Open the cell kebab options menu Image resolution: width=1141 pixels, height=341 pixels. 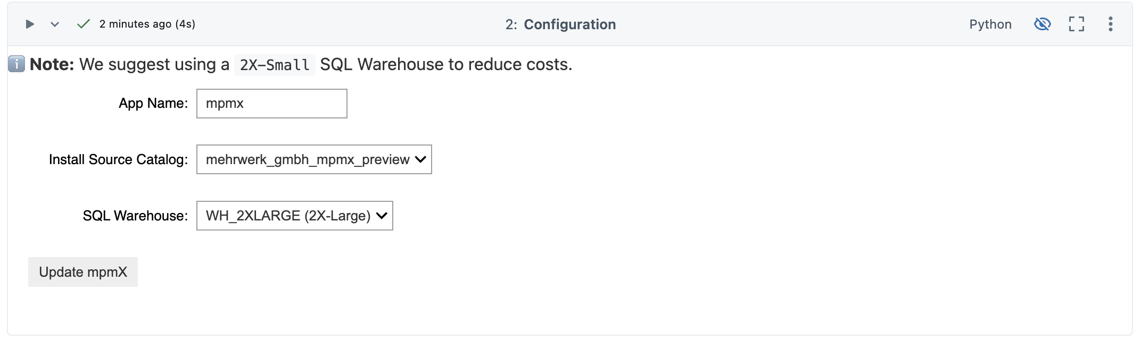pos(1110,24)
